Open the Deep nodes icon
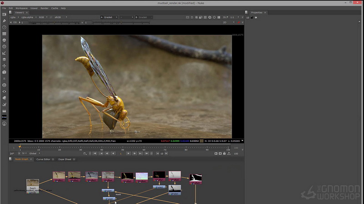The width and height of the screenshot is (364, 204). click(x=4, y=85)
